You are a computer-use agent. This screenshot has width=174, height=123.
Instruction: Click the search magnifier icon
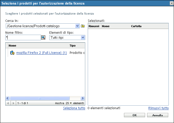coord(43,37)
